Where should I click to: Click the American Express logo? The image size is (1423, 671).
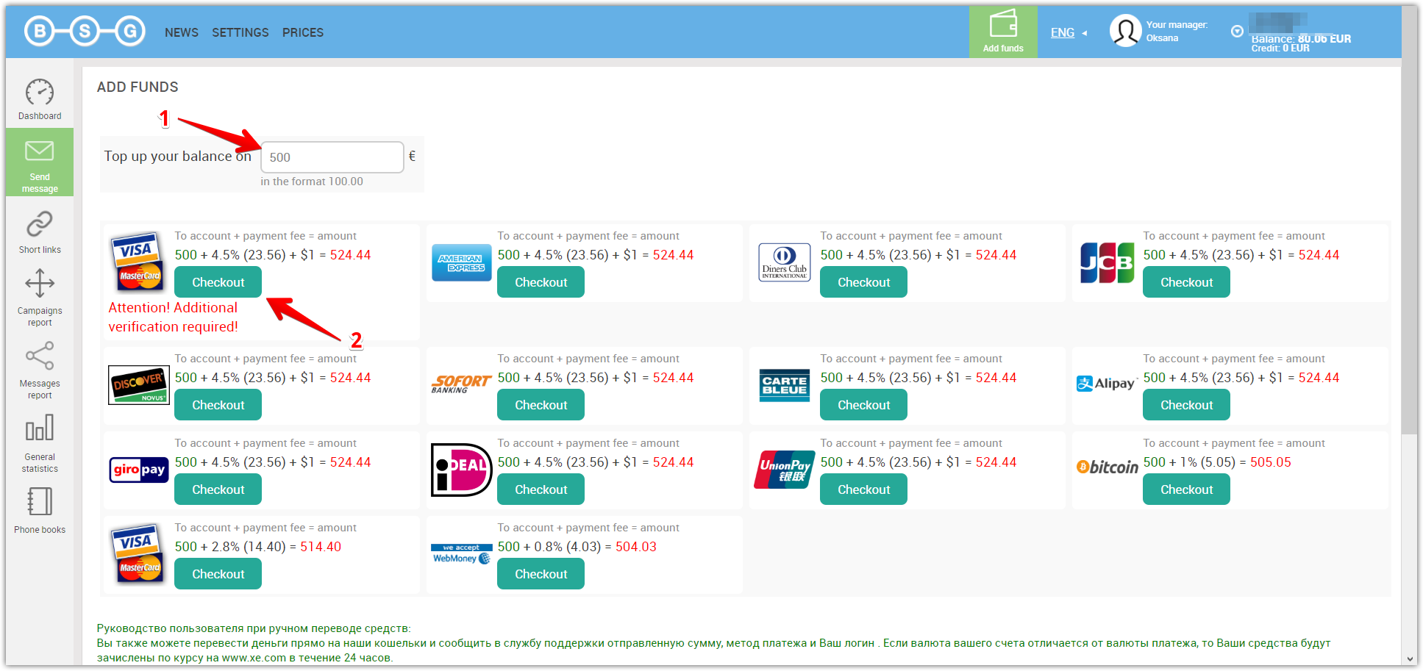pos(461,262)
